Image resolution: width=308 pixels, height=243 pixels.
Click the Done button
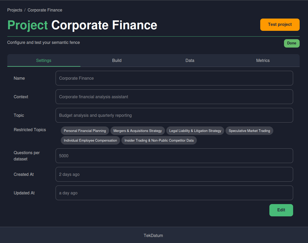tap(292, 43)
